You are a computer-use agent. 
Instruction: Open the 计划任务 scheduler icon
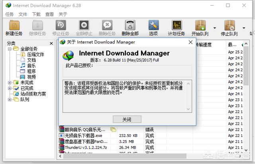[x=177, y=25]
